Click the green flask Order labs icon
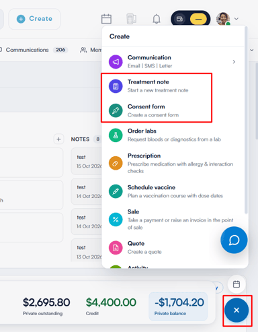This screenshot has height=332, width=258. pos(116,135)
